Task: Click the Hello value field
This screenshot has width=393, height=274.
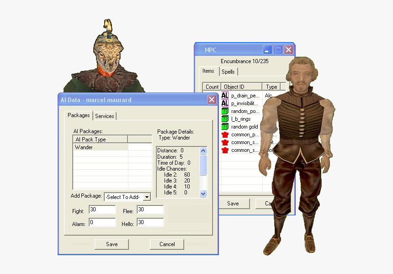Action: coord(150,222)
